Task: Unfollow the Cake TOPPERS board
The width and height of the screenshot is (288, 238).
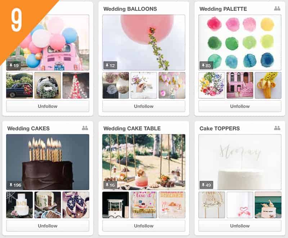Action: (240, 226)
